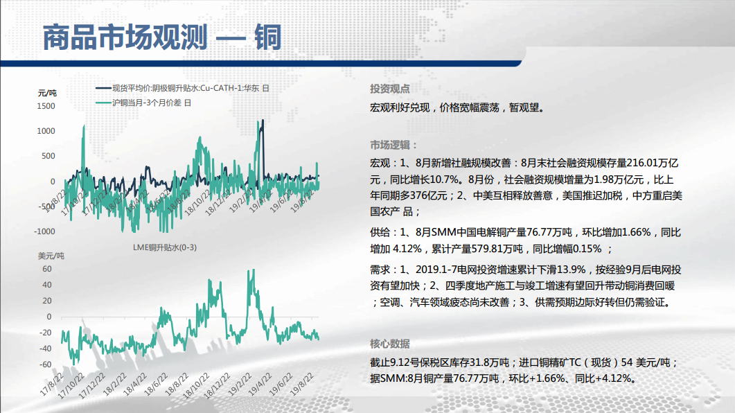
Task: Click the -60 value on lower chart axis
Action: (45, 364)
